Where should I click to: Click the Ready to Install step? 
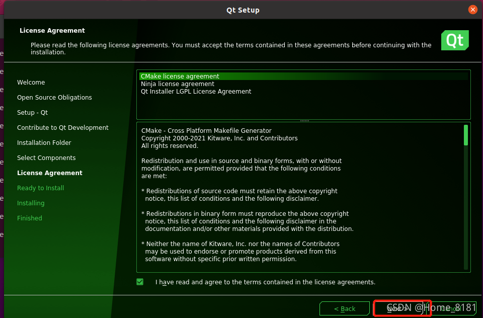click(x=40, y=188)
